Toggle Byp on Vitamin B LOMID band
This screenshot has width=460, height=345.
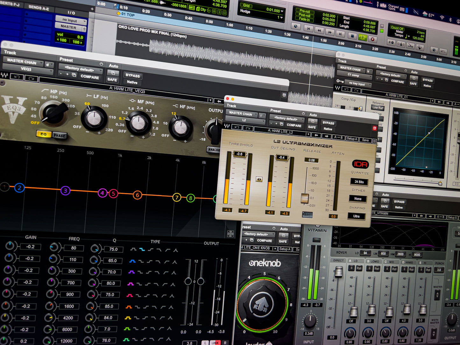[x=377, y=268]
